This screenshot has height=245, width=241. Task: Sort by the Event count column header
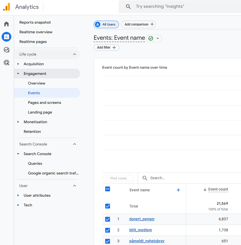[x=218, y=189]
